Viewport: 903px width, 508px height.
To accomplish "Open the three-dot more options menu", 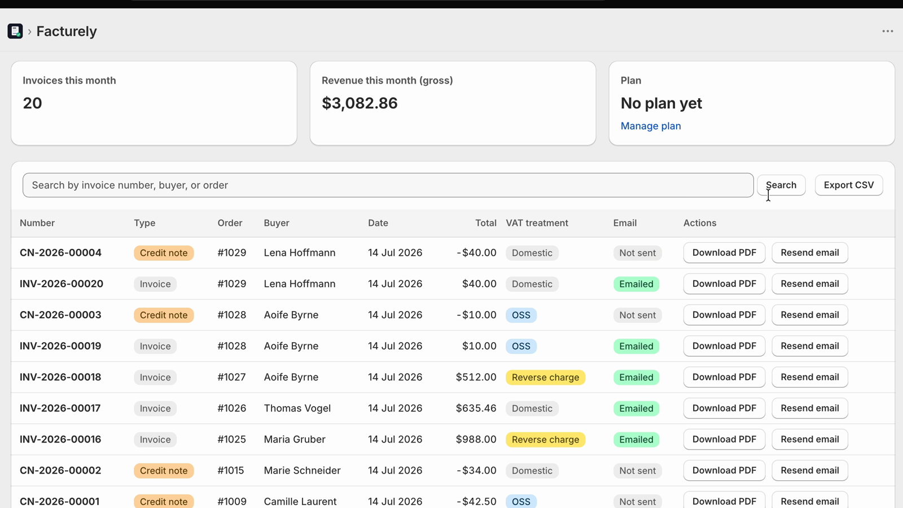I will [888, 31].
